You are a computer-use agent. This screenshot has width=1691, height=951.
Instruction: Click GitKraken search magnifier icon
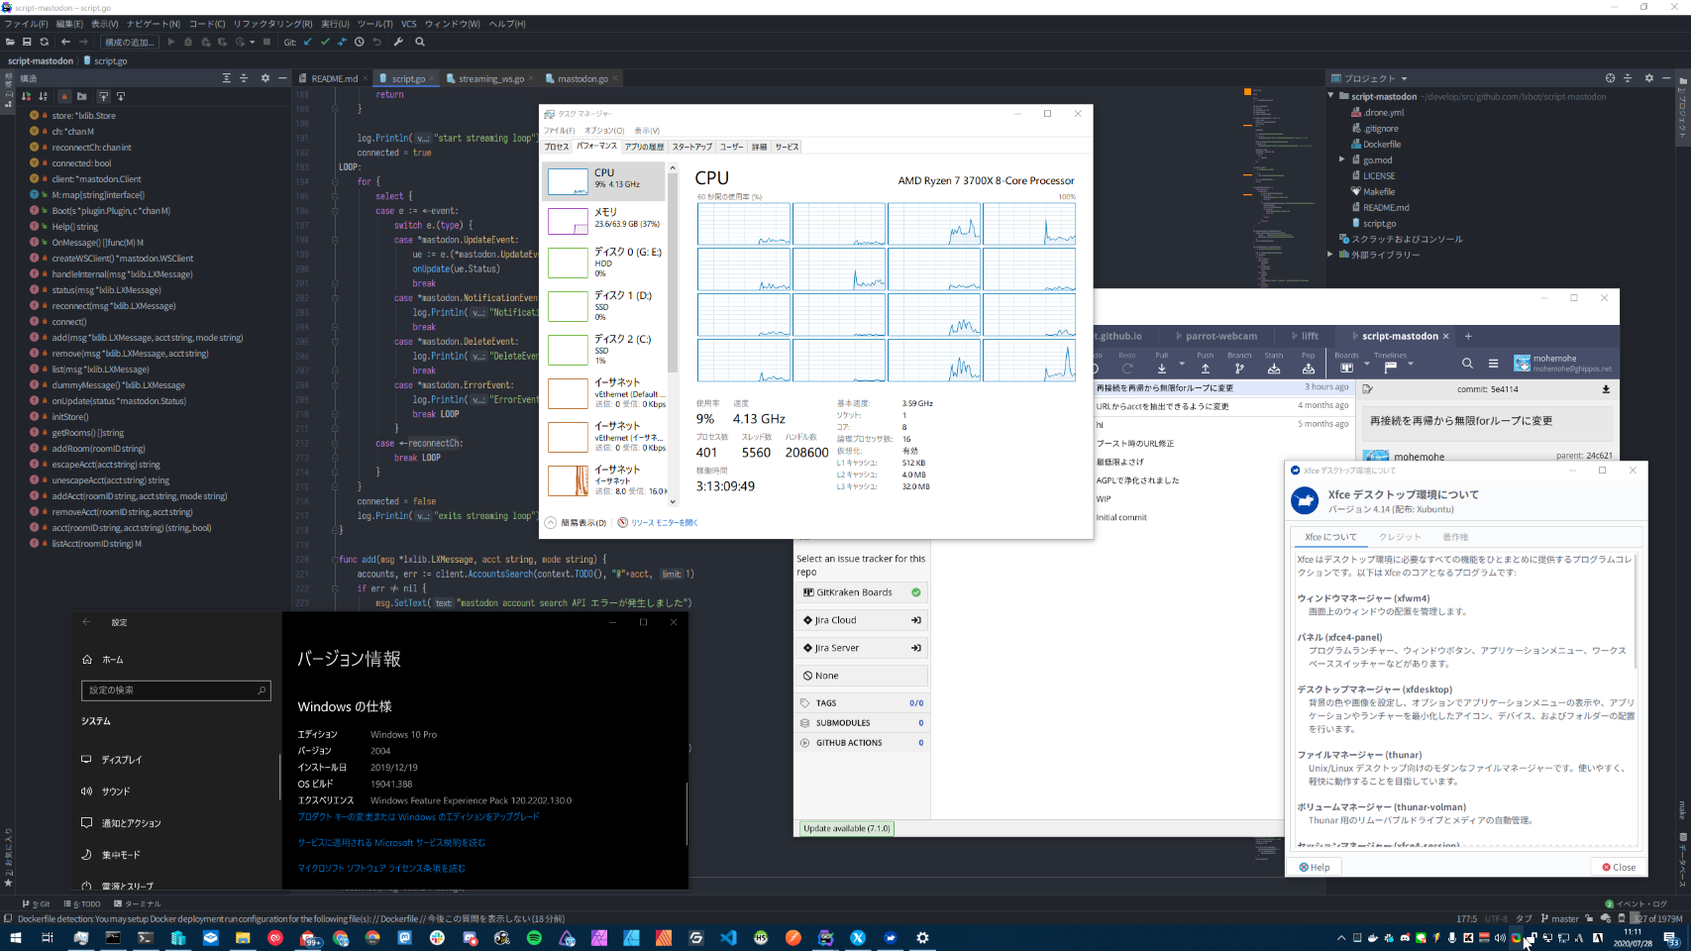tap(1467, 364)
